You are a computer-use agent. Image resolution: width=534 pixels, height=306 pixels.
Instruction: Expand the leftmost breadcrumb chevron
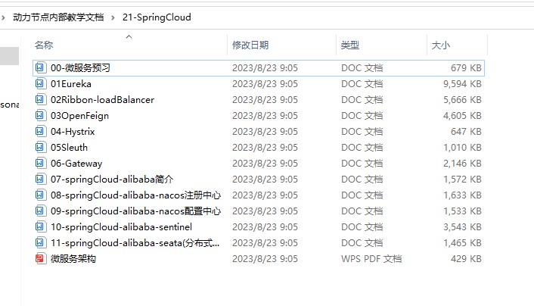pos(3,17)
